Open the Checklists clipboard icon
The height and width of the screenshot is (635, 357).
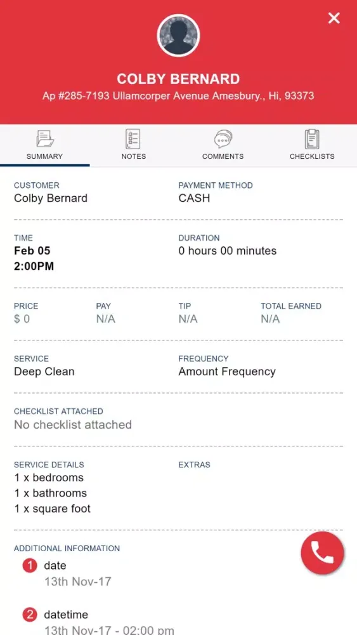click(x=312, y=139)
